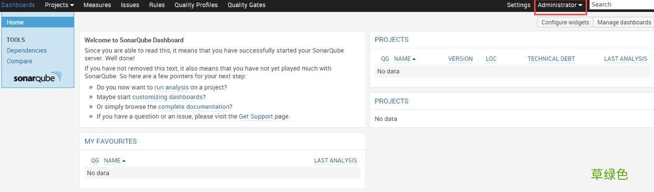Click the Manage dashboards button
Viewport: 654px width, 192px height.
[x=623, y=22]
